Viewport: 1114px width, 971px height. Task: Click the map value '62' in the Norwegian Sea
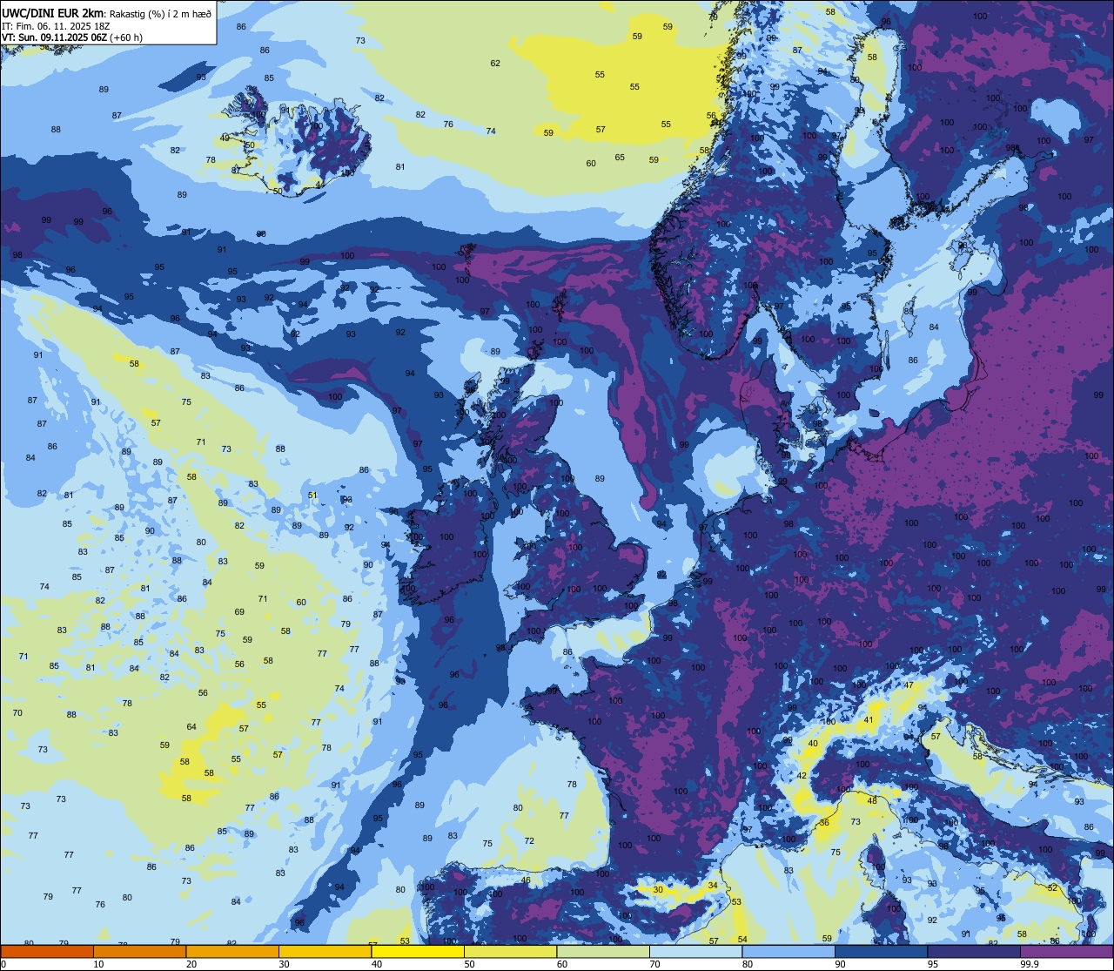(495, 63)
